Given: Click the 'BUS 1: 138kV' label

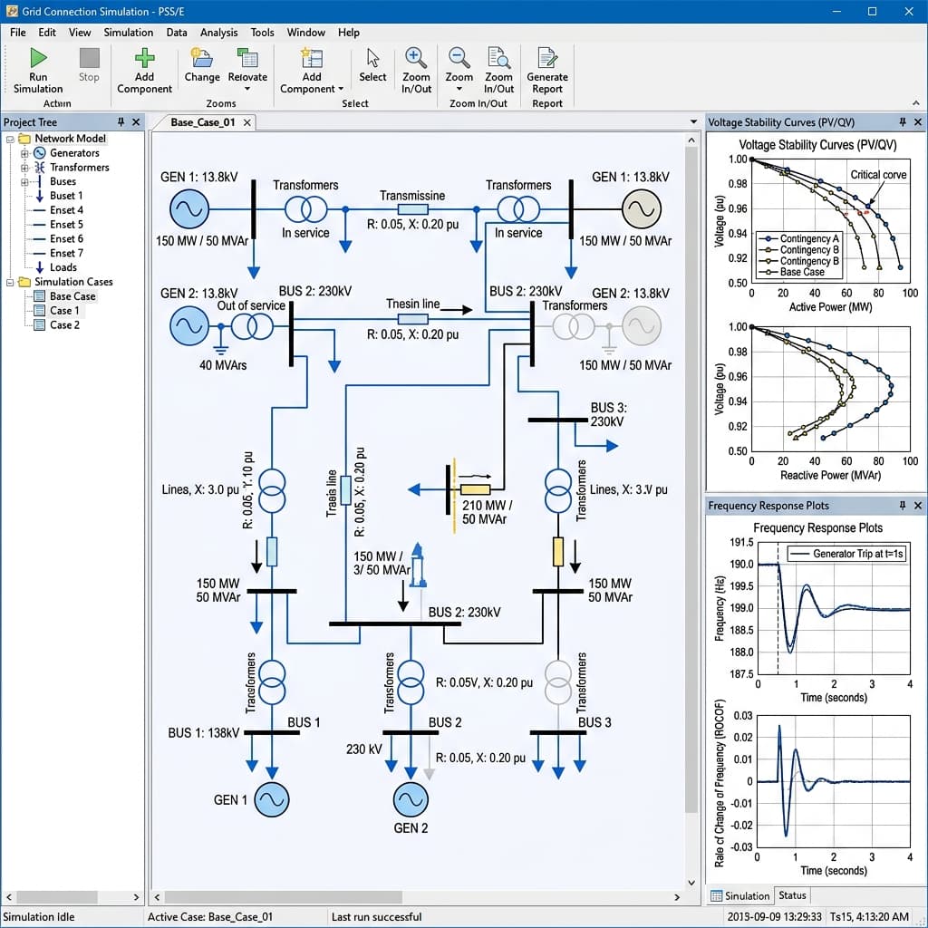Looking at the screenshot, I should 204,733.
